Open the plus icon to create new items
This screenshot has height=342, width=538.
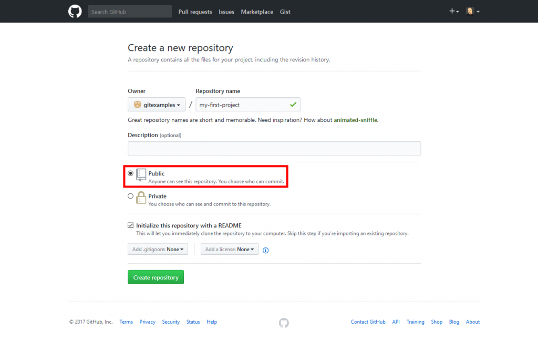pos(452,11)
